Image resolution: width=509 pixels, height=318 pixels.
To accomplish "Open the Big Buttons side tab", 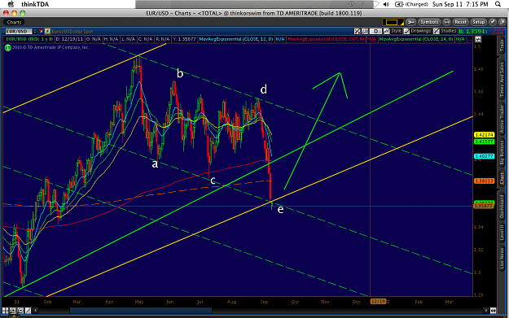I will 502,153.
